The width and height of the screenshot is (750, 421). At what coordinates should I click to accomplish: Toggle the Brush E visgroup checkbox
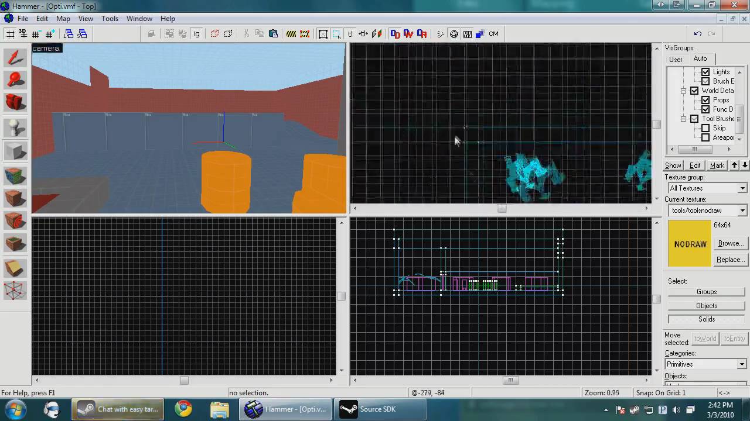coord(705,81)
